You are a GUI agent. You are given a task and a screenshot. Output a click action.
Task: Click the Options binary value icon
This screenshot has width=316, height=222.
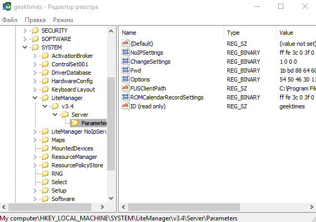pos(125,79)
